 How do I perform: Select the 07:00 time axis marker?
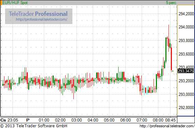(142, 120)
